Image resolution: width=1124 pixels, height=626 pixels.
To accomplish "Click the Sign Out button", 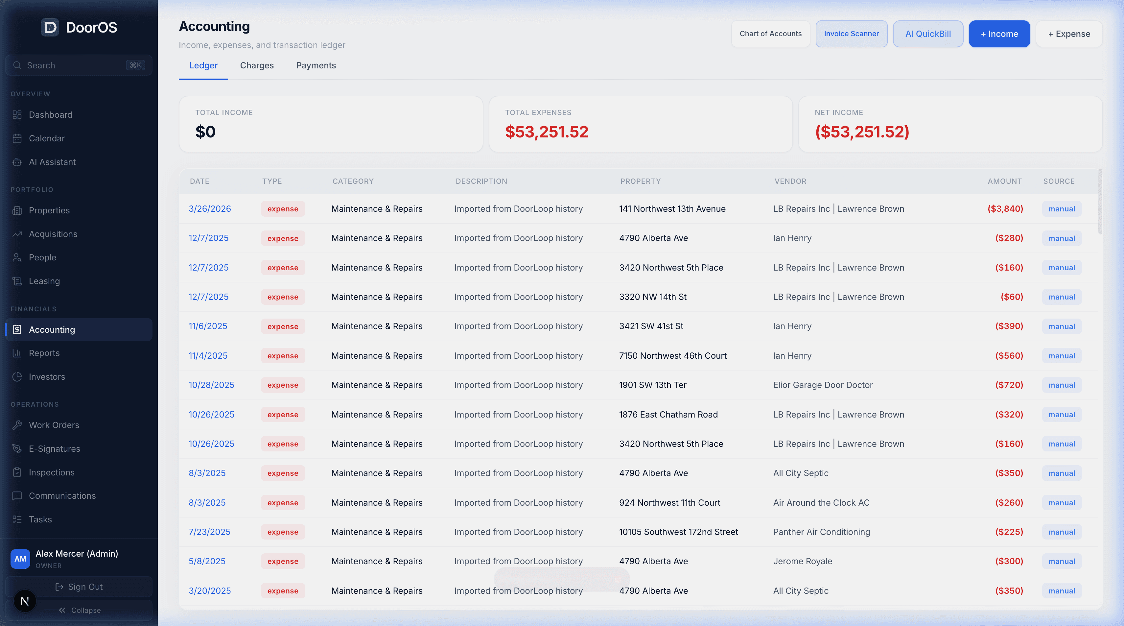I will coord(79,587).
